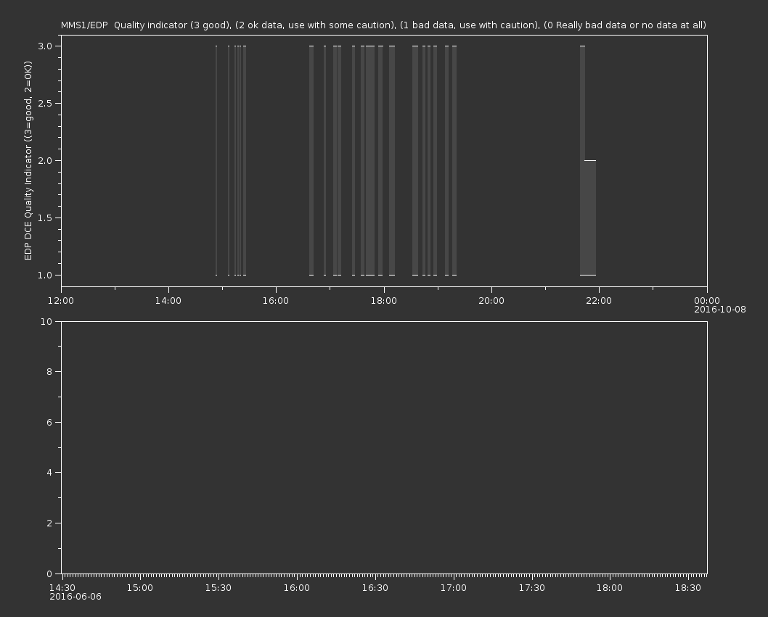Click the 4 tick label on bottom plot

coord(49,473)
